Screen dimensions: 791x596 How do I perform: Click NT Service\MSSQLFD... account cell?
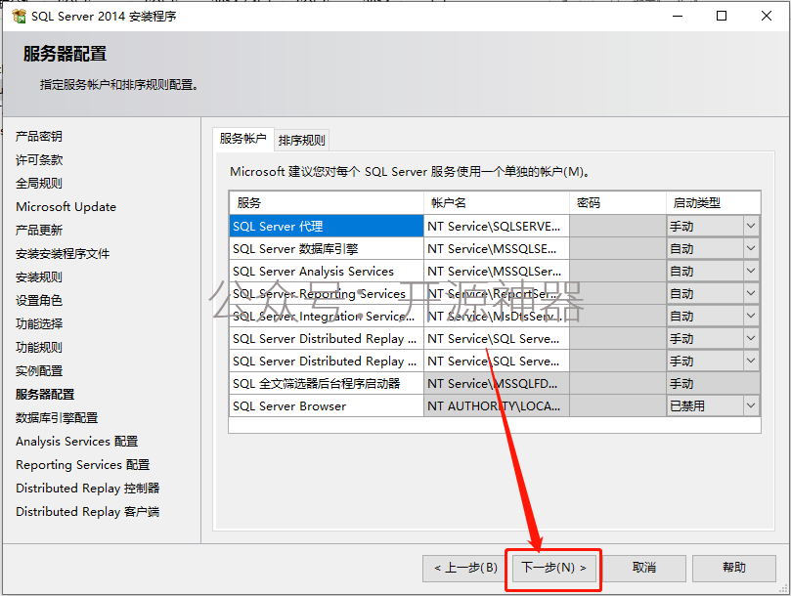[x=497, y=383]
